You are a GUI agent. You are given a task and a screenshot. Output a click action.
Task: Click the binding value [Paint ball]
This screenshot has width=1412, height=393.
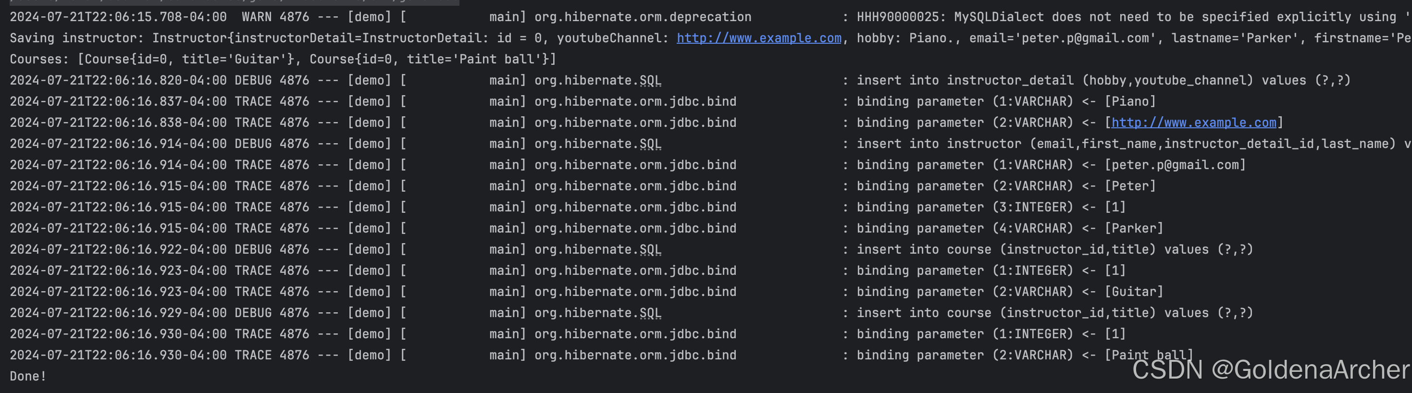tap(1149, 355)
